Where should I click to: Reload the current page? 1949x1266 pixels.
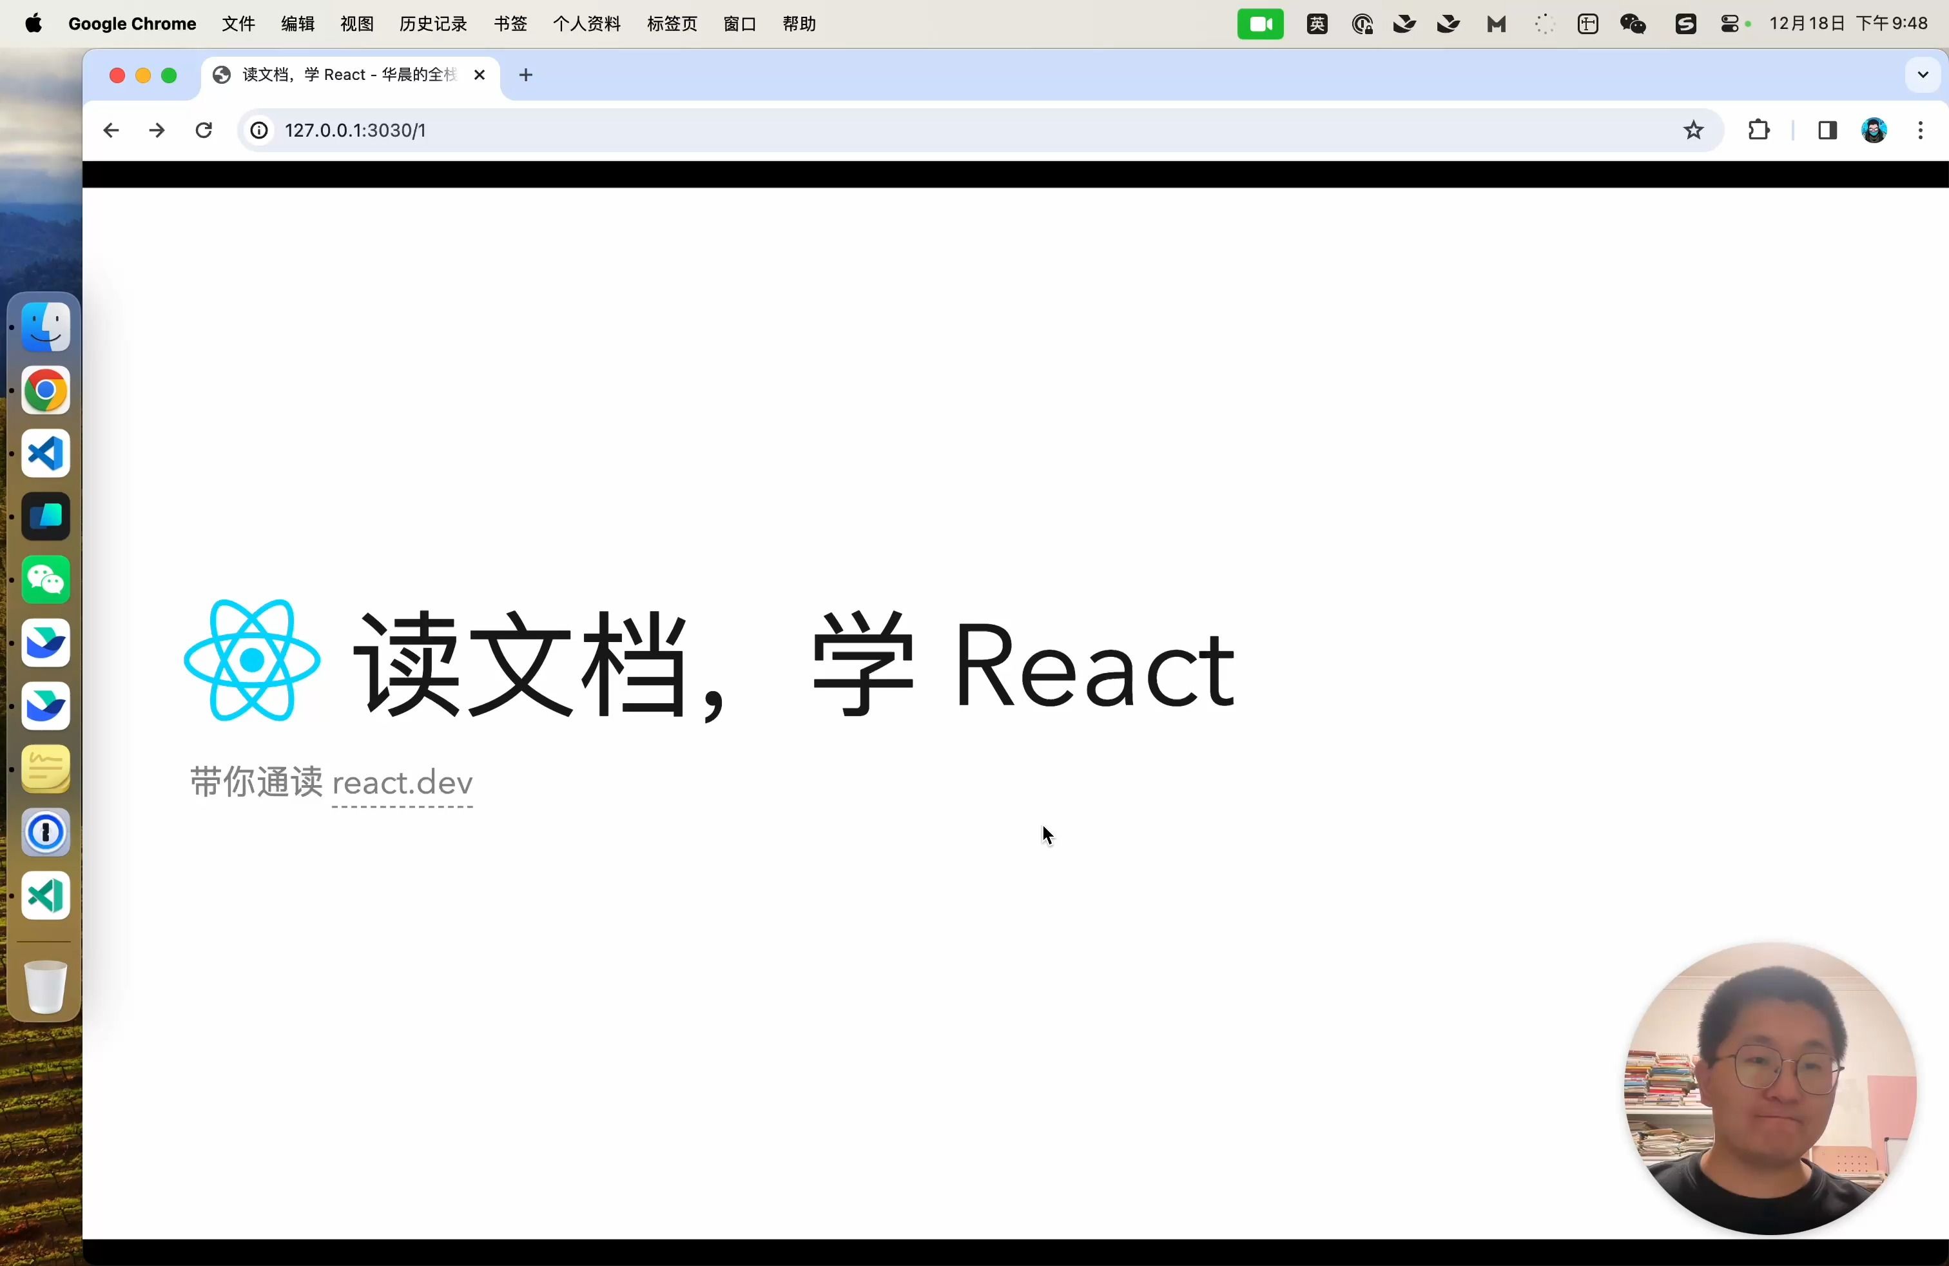(204, 130)
